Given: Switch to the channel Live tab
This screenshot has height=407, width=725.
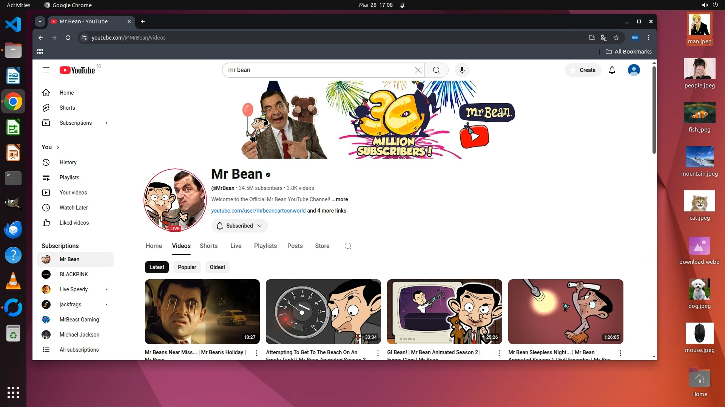Looking at the screenshot, I should (236, 246).
